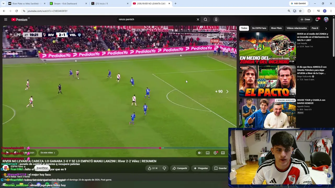Select the 'De ESPN Fans' chip
This screenshot has width=335, height=188.
pyautogui.click(x=259, y=28)
